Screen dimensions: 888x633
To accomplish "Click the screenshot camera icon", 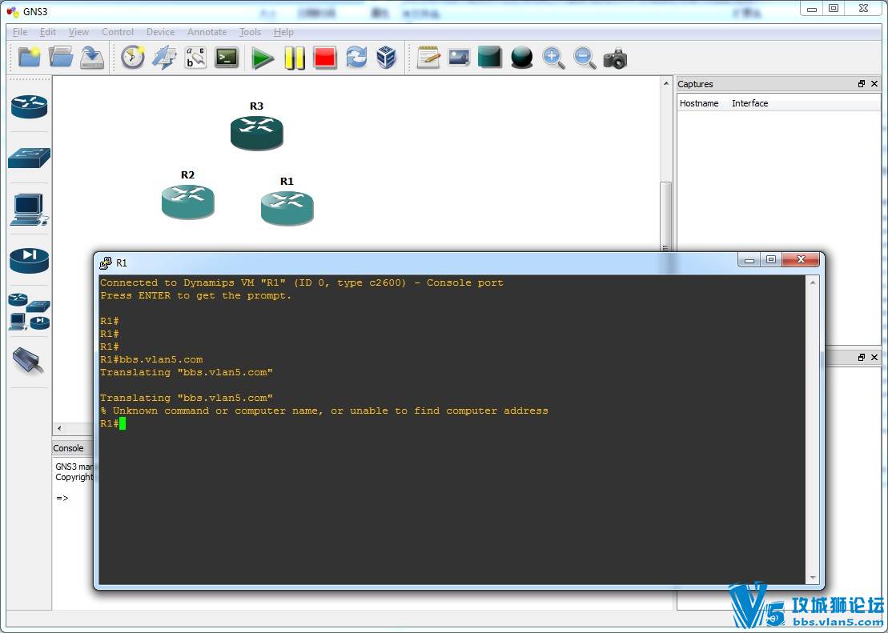I will (x=615, y=58).
